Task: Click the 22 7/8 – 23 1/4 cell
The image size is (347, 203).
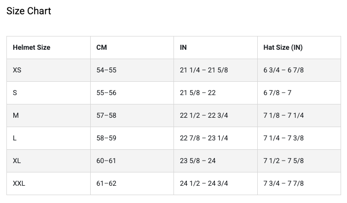Action: click(204, 138)
